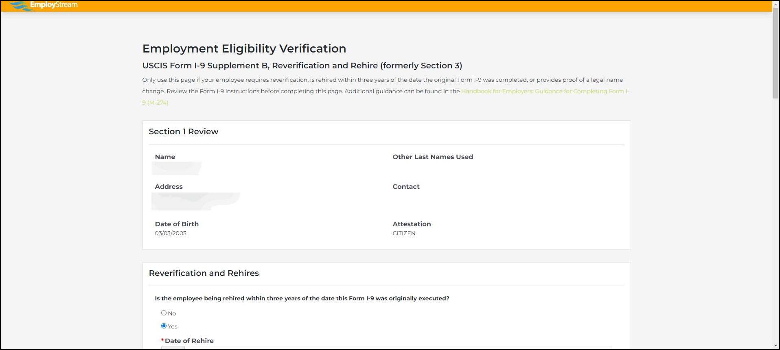
Task: Click the scrollbar up arrow
Action: (x=776, y=4)
